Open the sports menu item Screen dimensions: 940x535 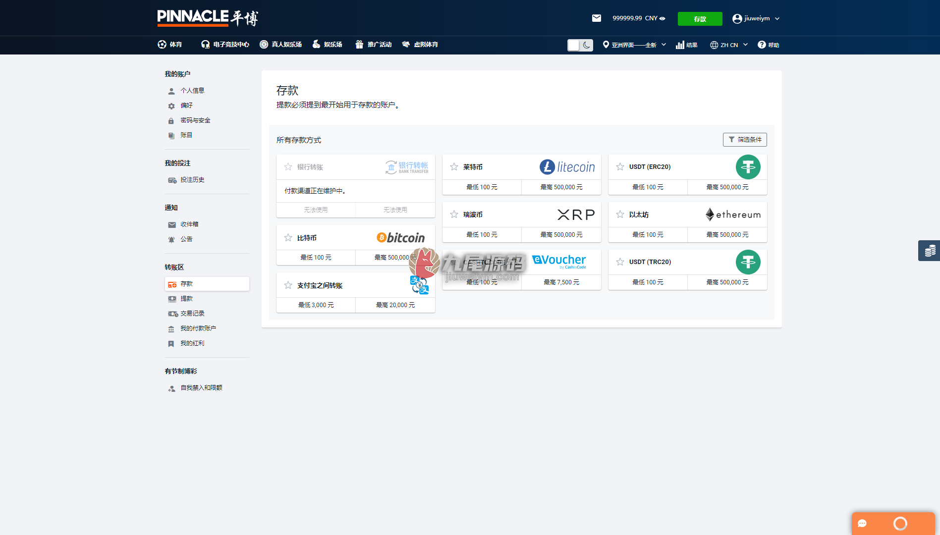pos(170,45)
